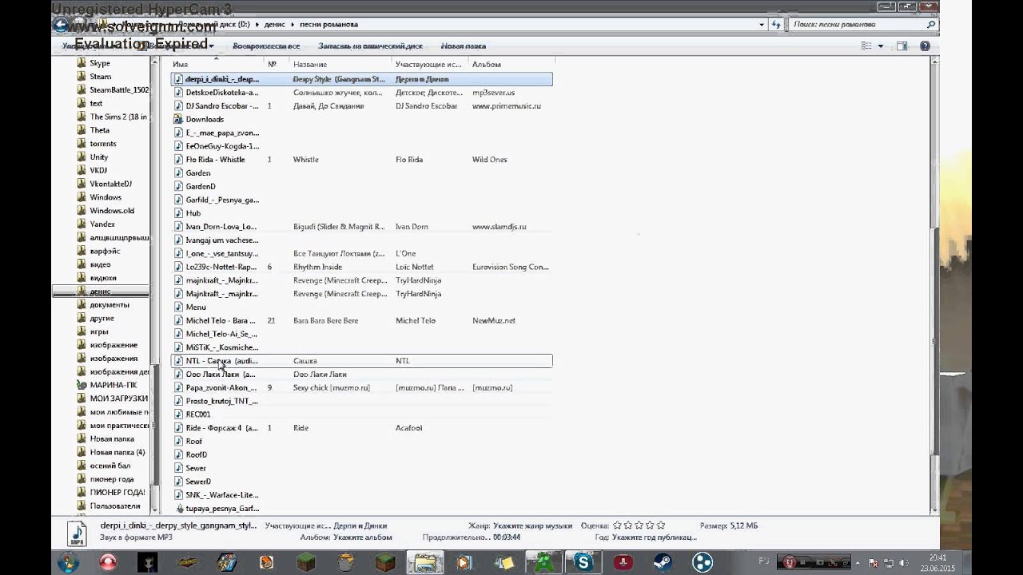This screenshot has height=575, width=1023.
Task: Sort by the Название column header
Action: click(x=340, y=64)
